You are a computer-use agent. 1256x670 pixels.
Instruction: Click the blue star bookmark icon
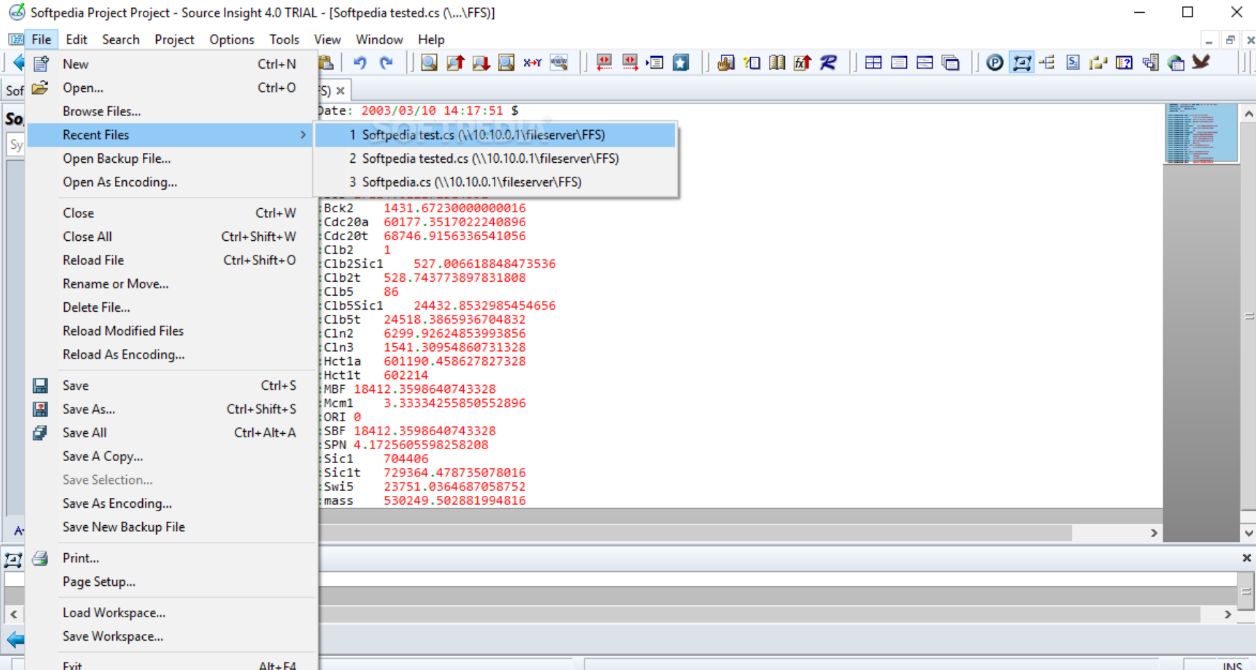tap(680, 63)
